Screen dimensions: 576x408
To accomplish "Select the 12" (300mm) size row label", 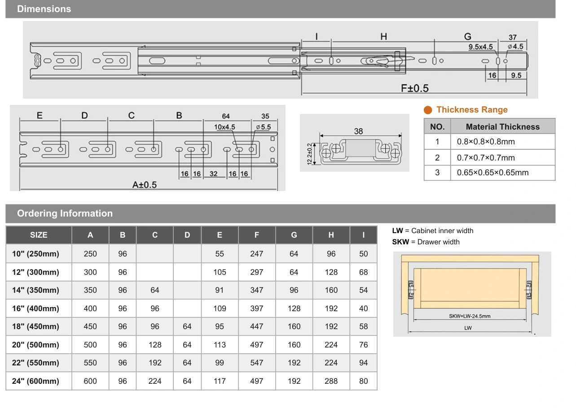I will tap(35, 272).
